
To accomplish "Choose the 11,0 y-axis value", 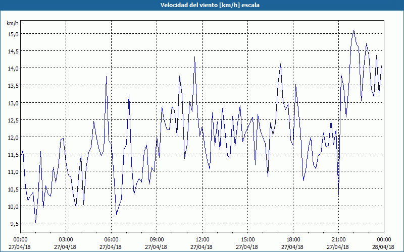I will [x=13, y=172].
